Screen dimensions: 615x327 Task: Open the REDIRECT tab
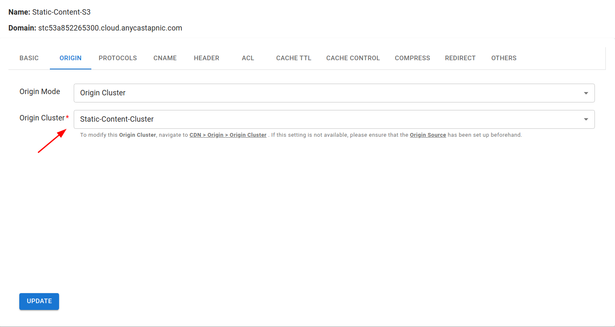pos(460,58)
